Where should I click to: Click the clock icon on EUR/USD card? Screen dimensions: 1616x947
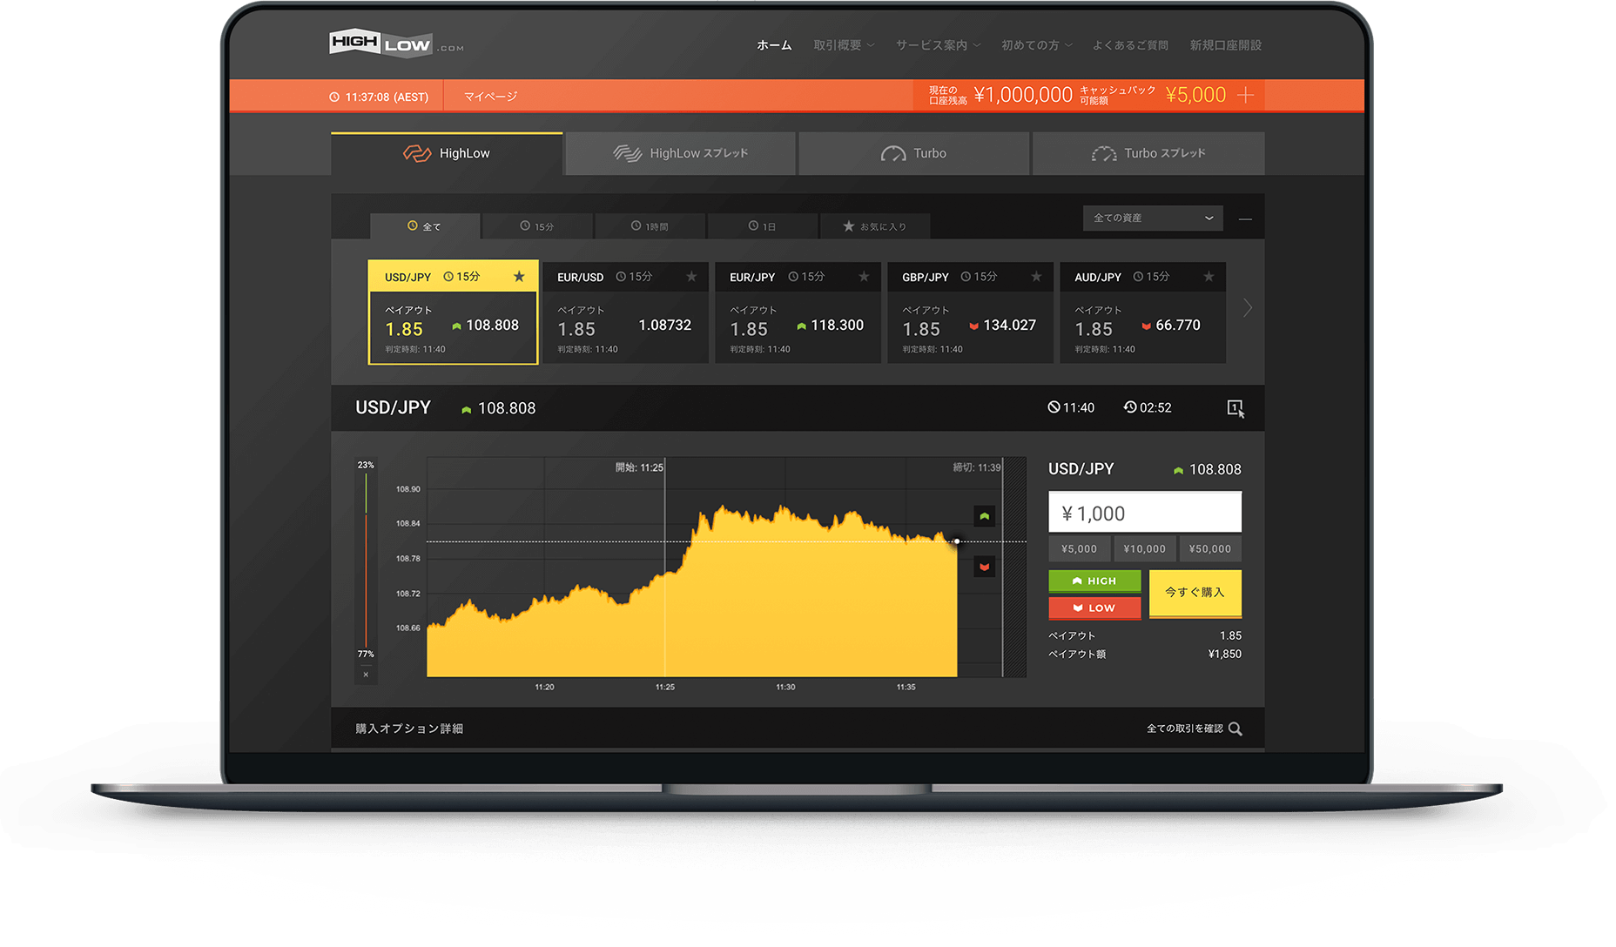[x=621, y=277]
